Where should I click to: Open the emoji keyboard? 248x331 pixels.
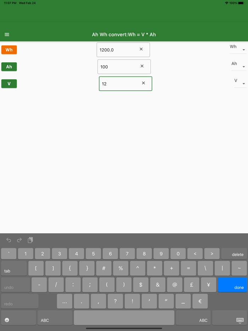(7, 320)
